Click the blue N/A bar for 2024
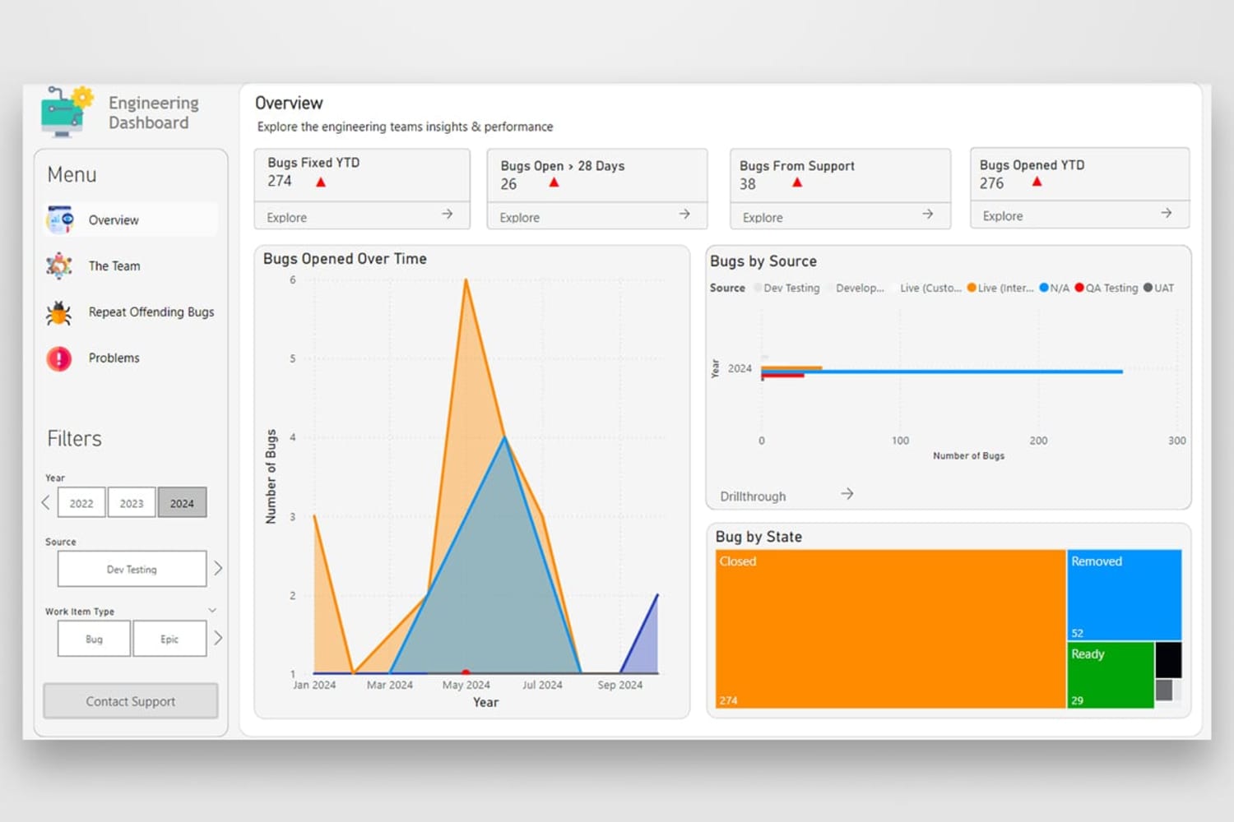Image resolution: width=1234 pixels, height=822 pixels. click(942, 372)
